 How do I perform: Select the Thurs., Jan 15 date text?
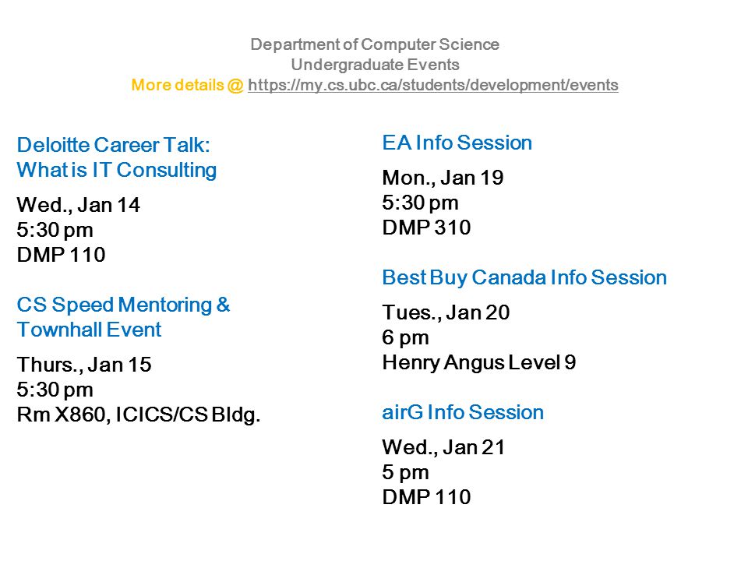click(84, 365)
